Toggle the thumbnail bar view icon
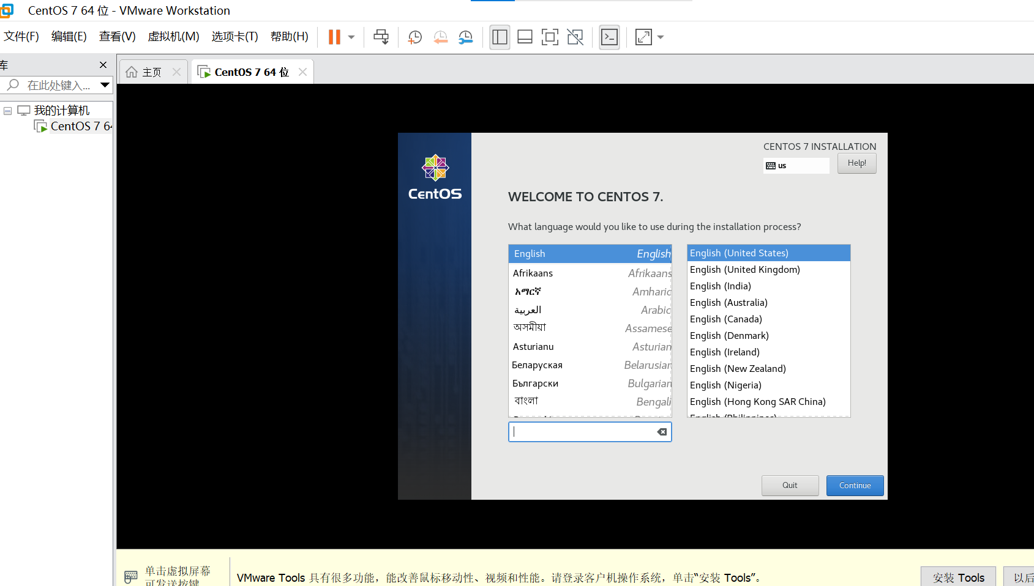This screenshot has width=1034, height=586. (525, 37)
